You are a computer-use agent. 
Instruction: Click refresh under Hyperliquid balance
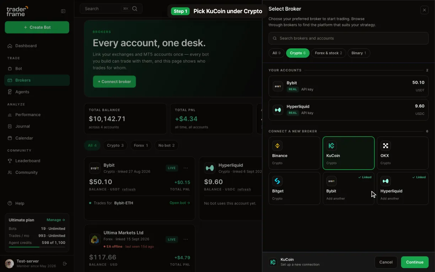click(x=244, y=190)
